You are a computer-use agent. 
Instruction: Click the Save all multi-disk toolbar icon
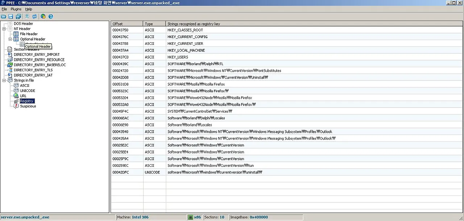tap(18, 16)
